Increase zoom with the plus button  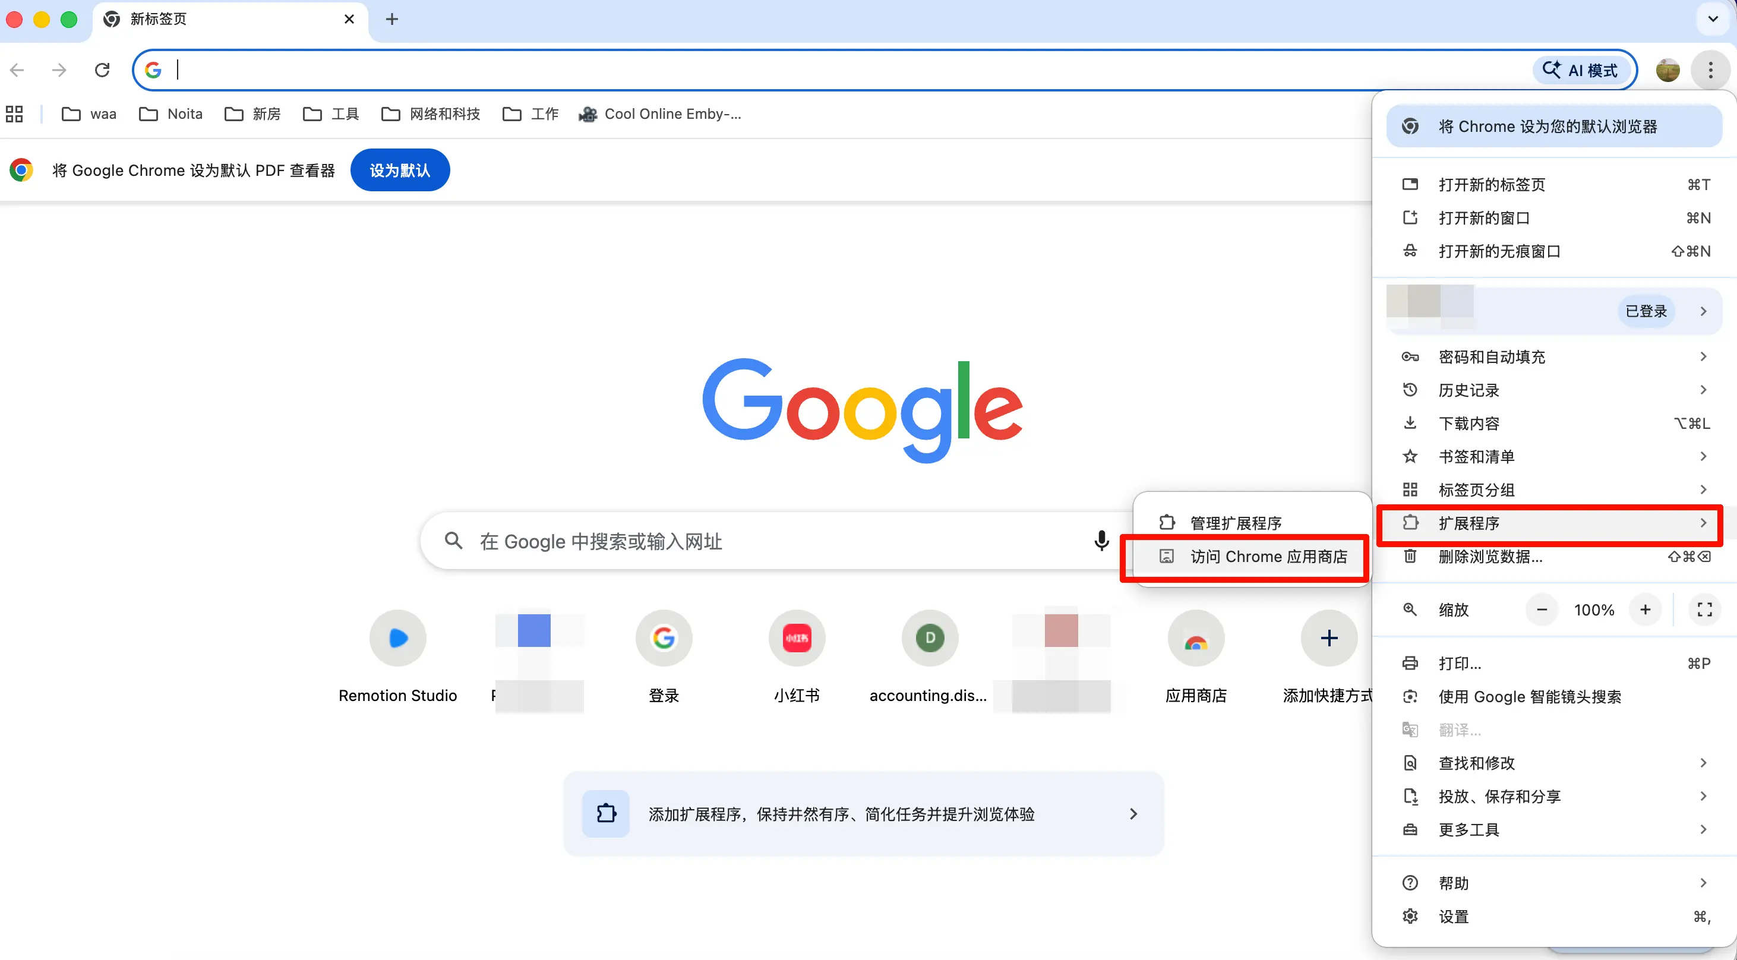tap(1646, 610)
